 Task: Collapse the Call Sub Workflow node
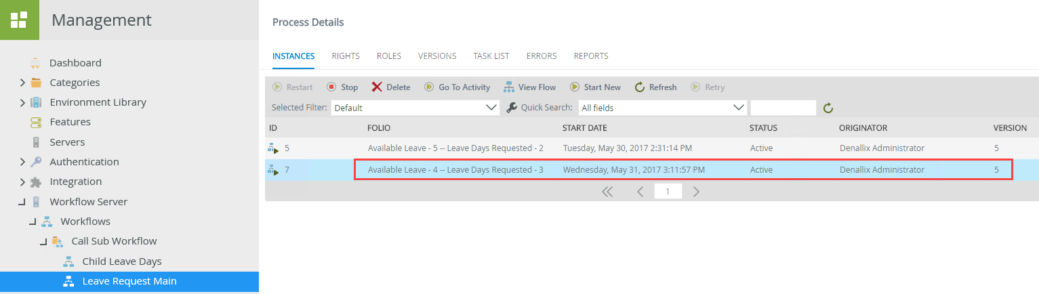(x=44, y=241)
